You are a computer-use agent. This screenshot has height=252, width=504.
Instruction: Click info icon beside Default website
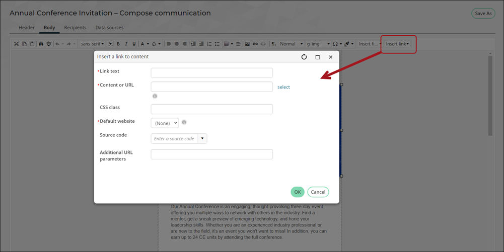184,122
